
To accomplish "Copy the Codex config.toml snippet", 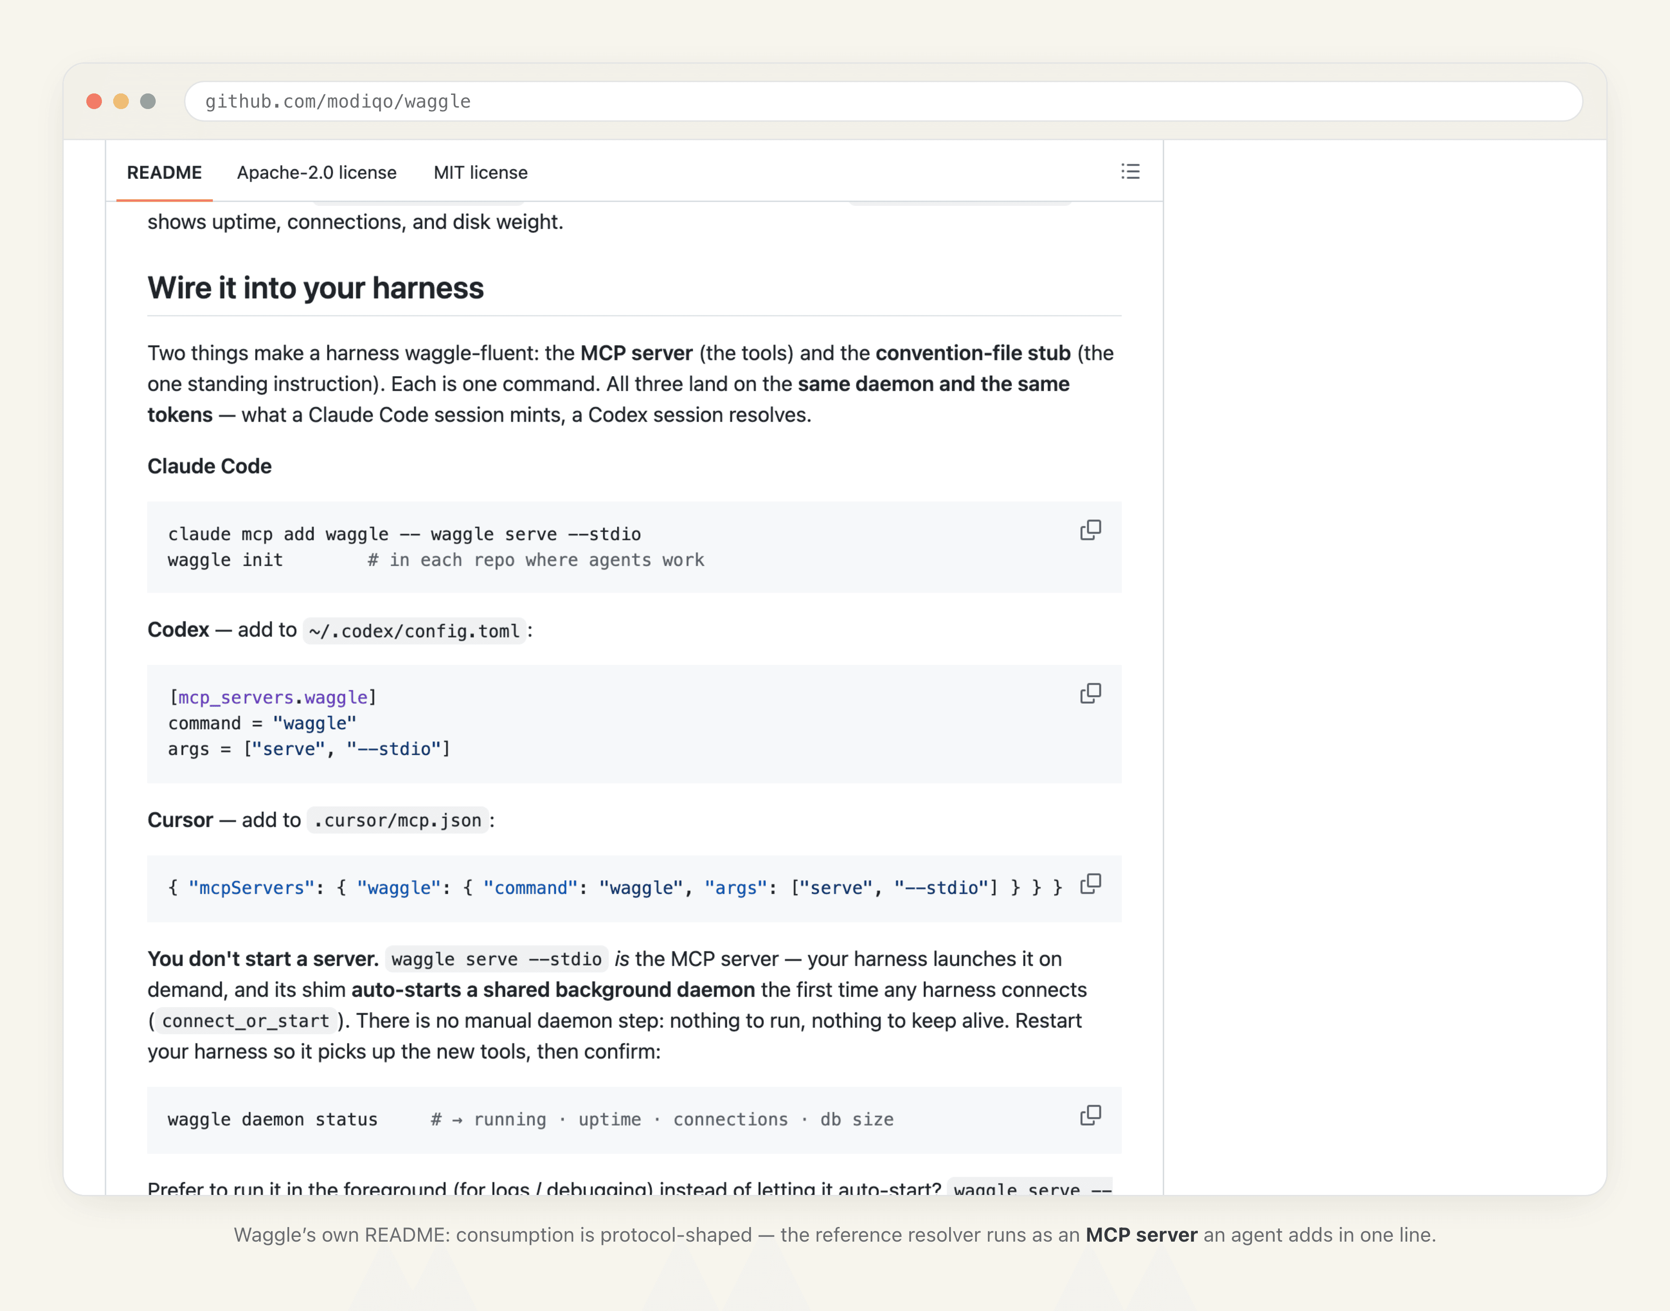I will 1090,694.
